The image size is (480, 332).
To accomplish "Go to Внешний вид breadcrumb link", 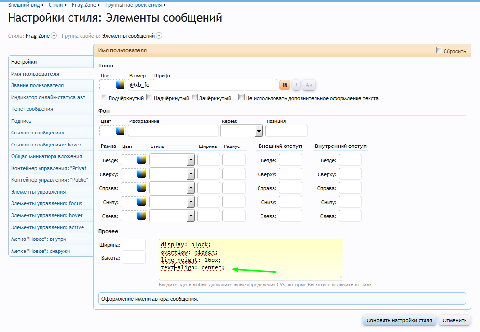I will point(24,5).
